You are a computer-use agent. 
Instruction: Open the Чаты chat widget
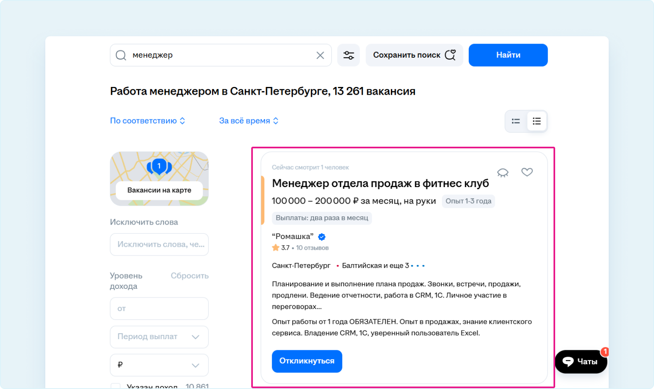tap(581, 361)
